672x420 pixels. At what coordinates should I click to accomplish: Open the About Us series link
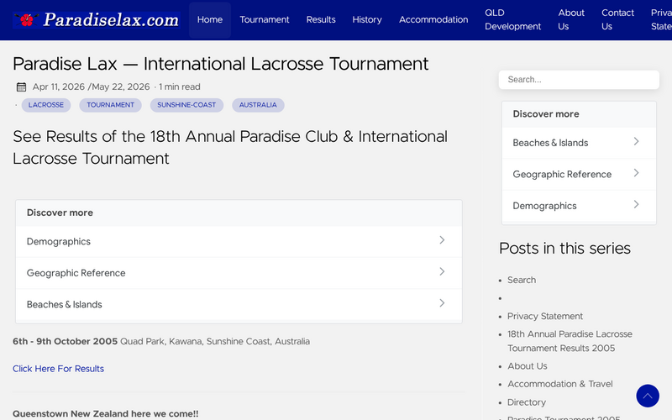point(528,366)
